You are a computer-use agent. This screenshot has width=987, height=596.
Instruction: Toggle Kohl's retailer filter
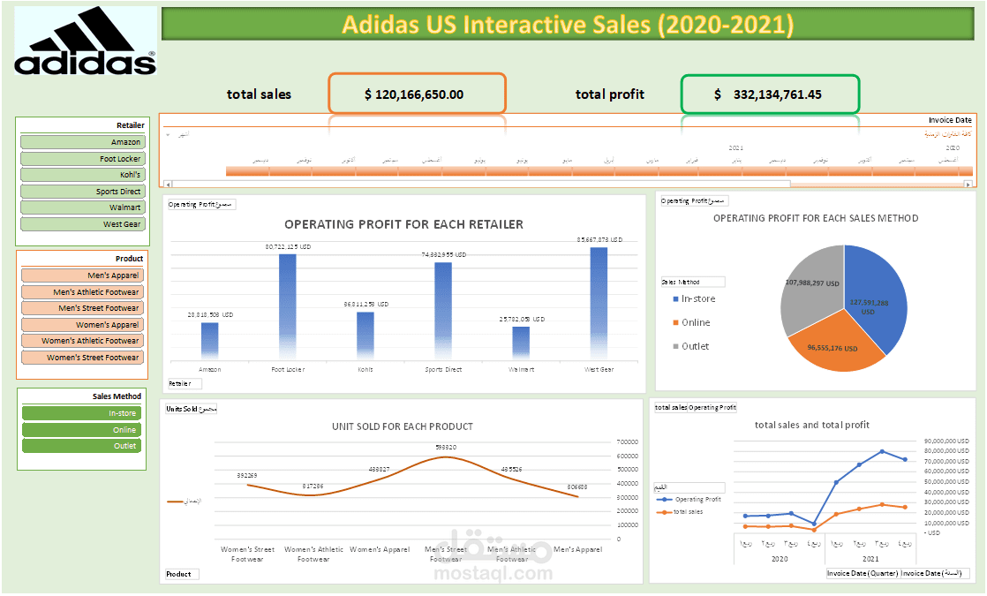[x=82, y=175]
